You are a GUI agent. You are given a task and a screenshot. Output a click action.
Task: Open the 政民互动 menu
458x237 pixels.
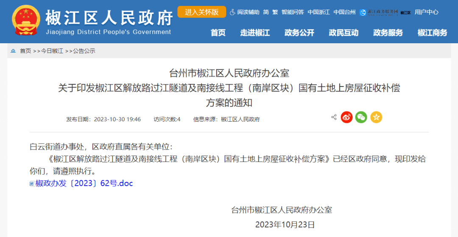coord(343,33)
